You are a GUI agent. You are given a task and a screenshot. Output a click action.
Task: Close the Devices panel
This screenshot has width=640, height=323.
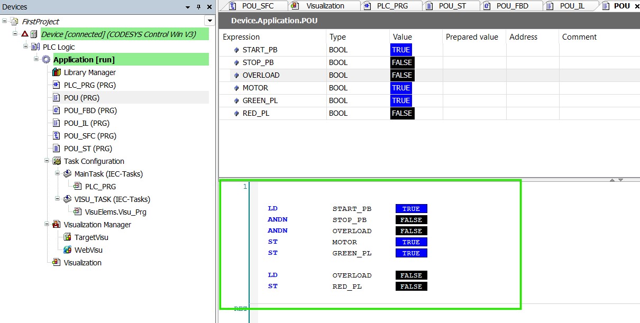[x=209, y=7]
